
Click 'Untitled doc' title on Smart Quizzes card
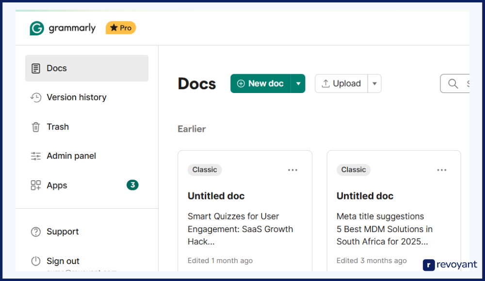coord(216,196)
